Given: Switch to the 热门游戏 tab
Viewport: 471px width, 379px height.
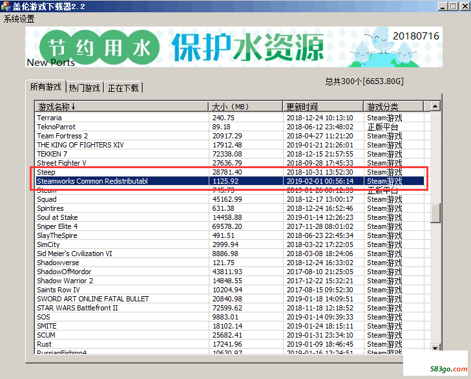Looking at the screenshot, I should pos(85,88).
